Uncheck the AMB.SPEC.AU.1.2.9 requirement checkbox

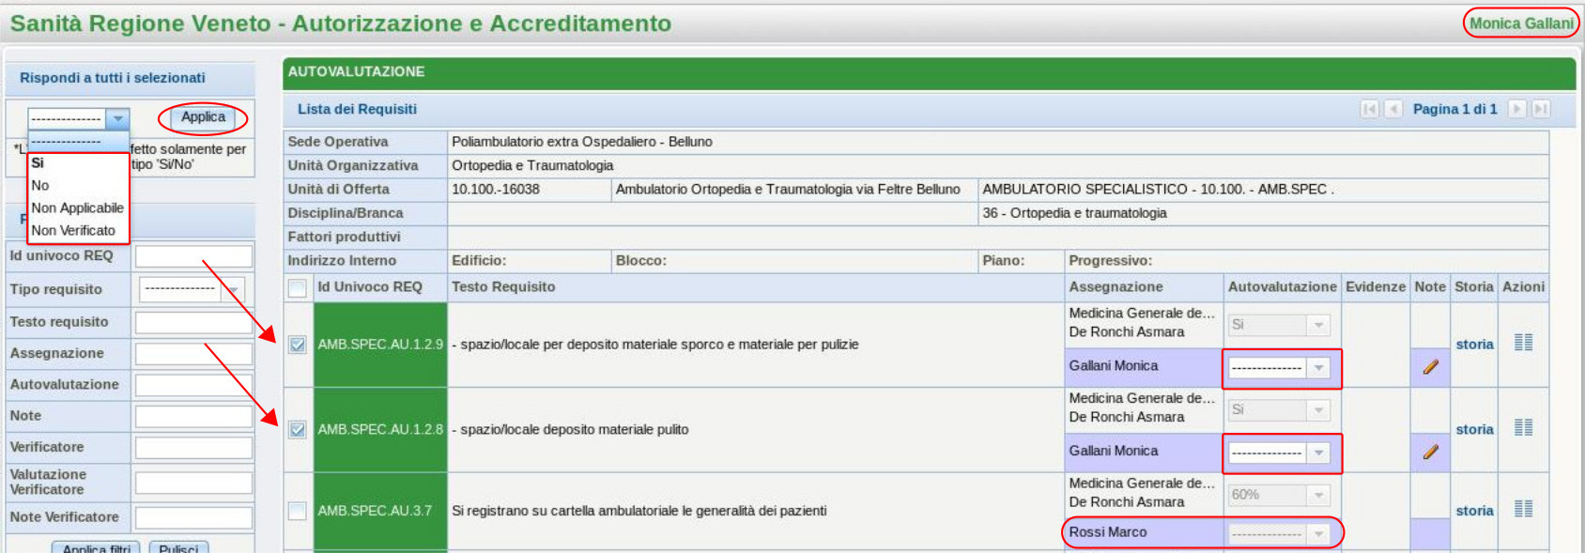tap(298, 345)
